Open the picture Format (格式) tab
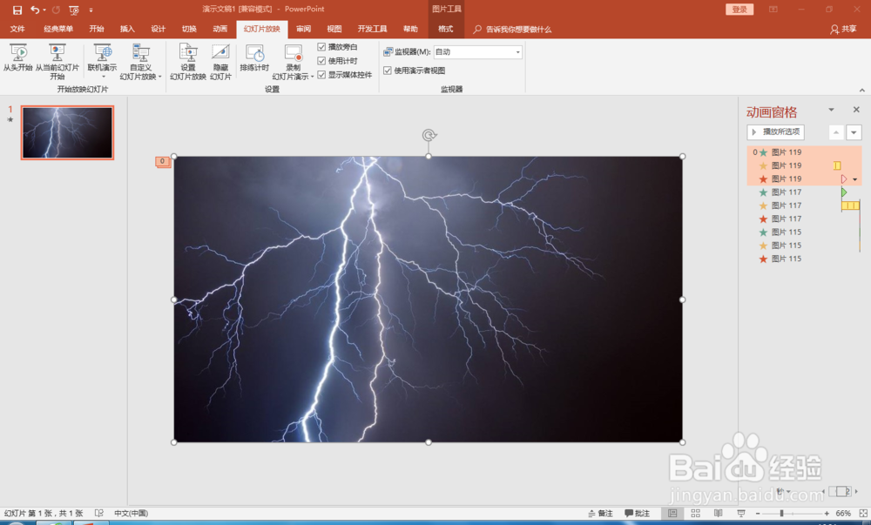The height and width of the screenshot is (525, 871). 445,30
